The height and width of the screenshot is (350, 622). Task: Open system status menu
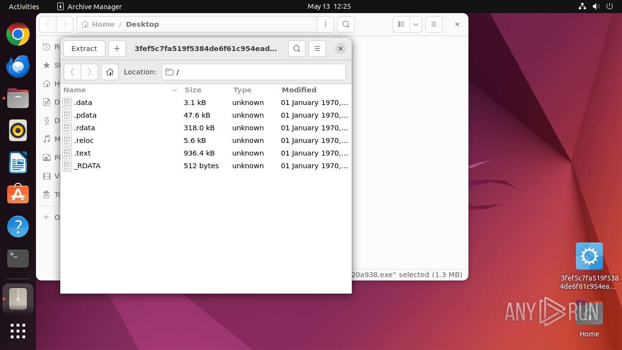tap(596, 6)
